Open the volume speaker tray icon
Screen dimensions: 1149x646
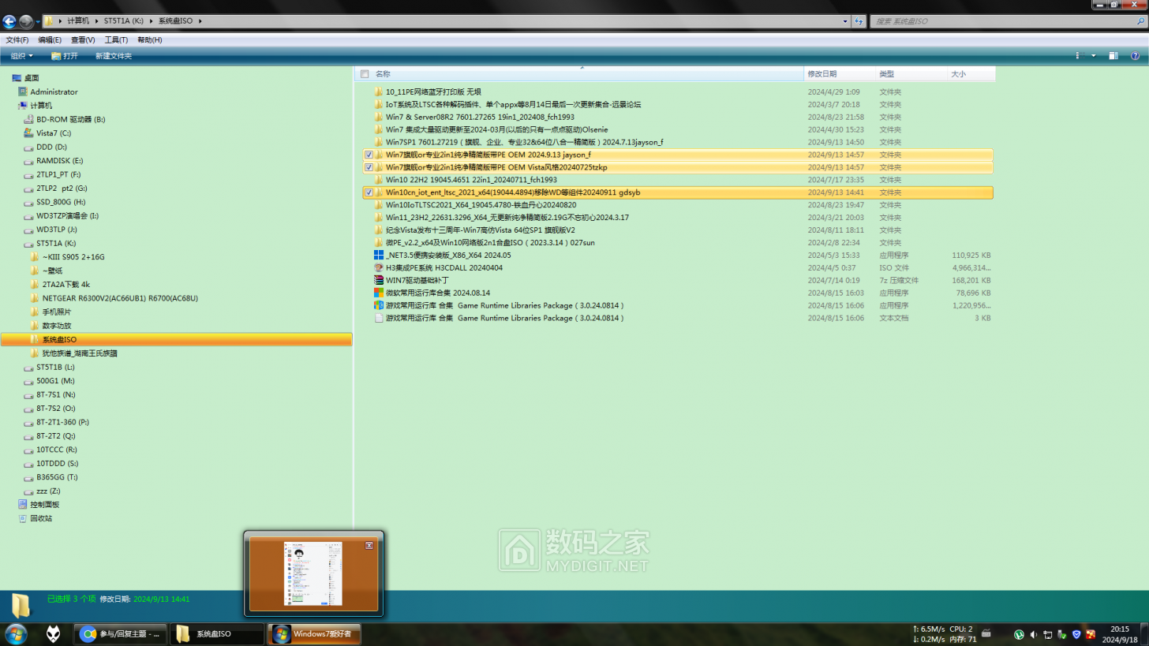[1033, 634]
